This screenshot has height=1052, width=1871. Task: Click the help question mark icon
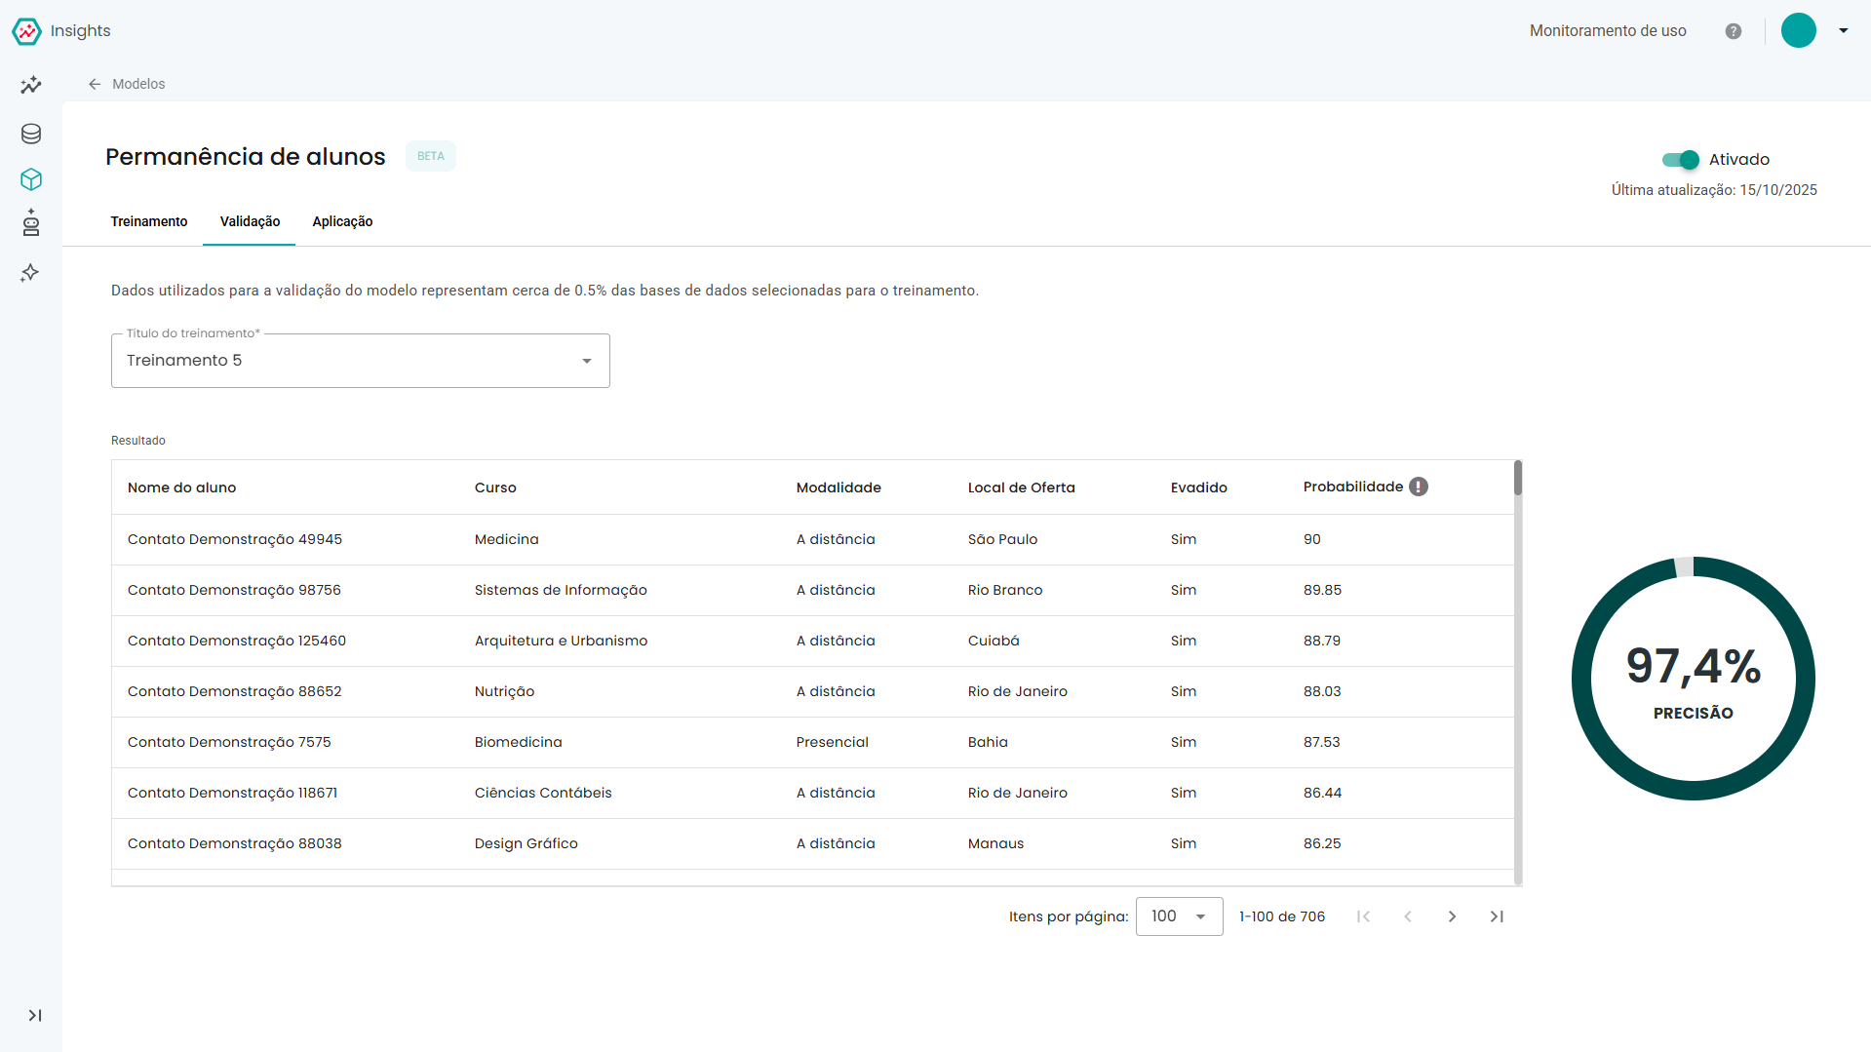tap(1734, 31)
